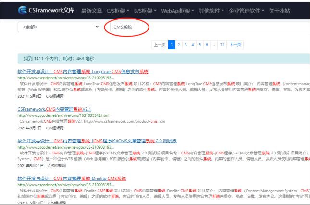Open the cms/1631035342.html green URL
Screen dimensions: 310x205
[63, 115]
